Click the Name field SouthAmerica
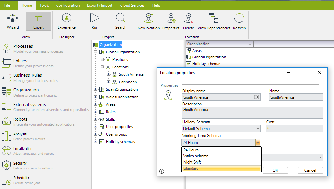The height and width of the screenshot is (189, 334). coord(296,97)
